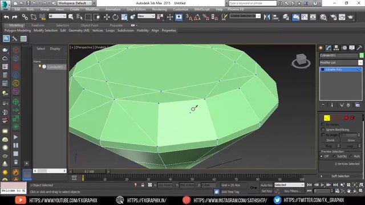Toggle the By Angle checkbox
The image size is (365, 205).
click(x=323, y=135)
